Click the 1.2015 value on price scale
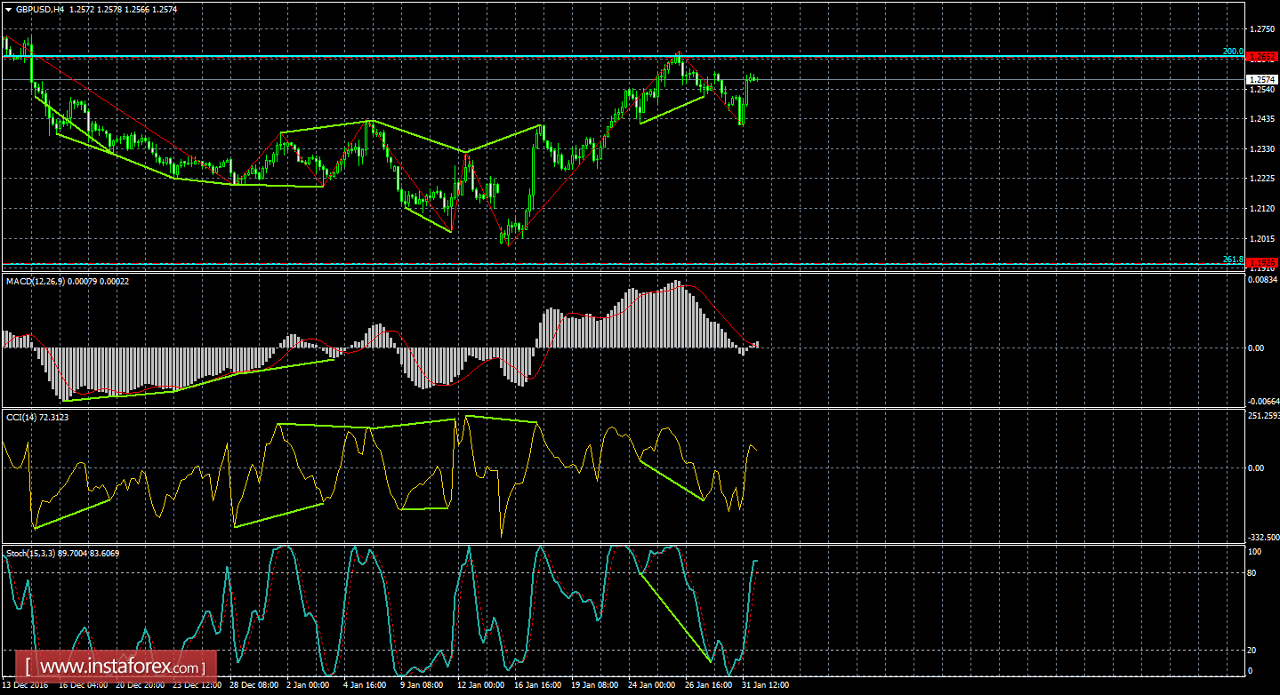The image size is (1280, 695). 1261,238
